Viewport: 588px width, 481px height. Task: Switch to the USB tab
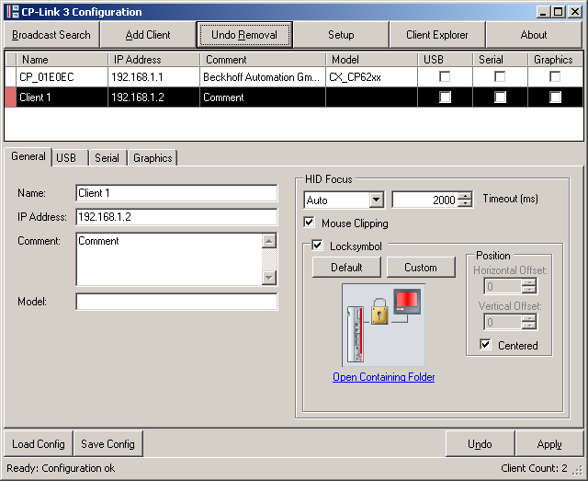70,158
